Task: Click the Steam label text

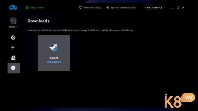Action: [54, 58]
